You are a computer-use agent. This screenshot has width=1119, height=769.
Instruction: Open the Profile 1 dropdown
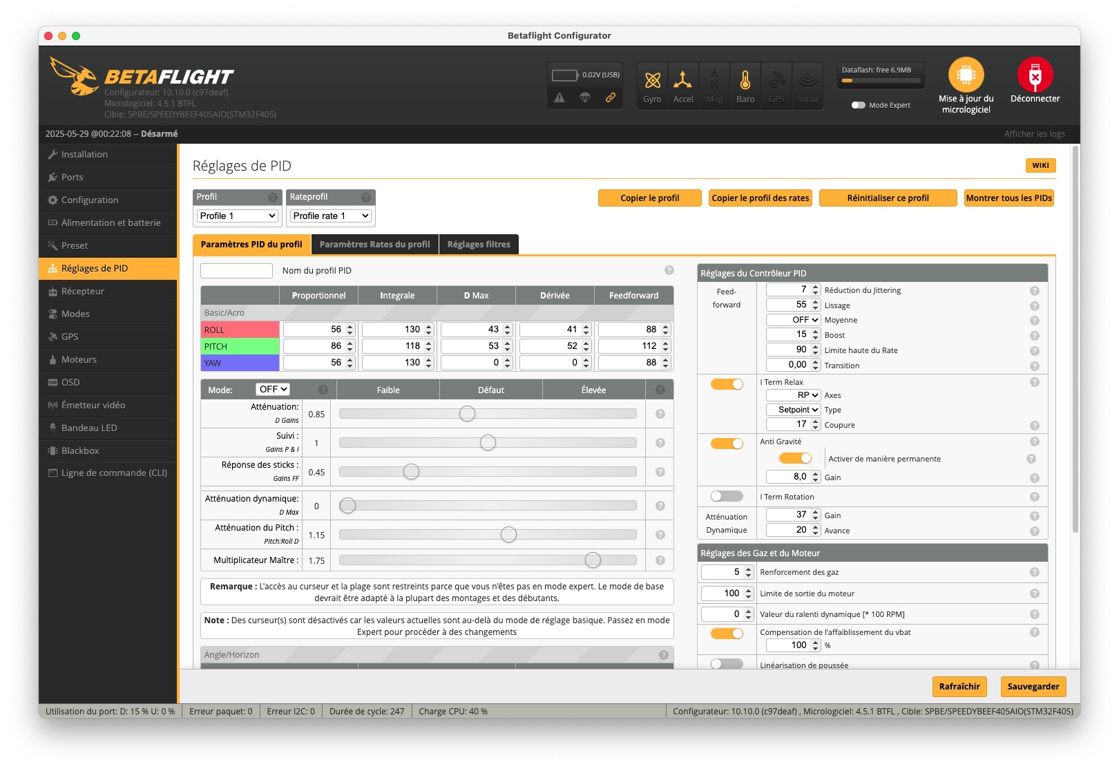[x=238, y=216]
